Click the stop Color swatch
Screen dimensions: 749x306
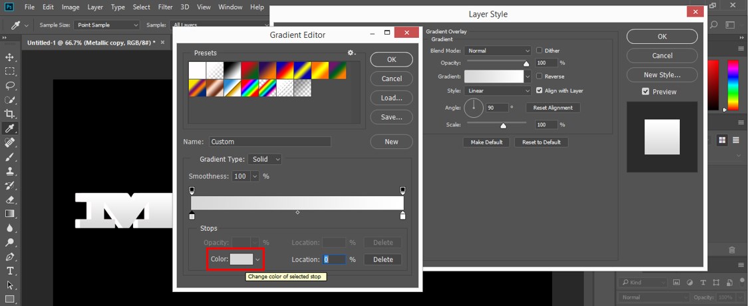[241, 259]
